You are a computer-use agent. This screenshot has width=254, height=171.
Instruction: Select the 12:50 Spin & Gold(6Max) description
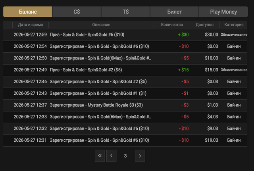pos(100,58)
